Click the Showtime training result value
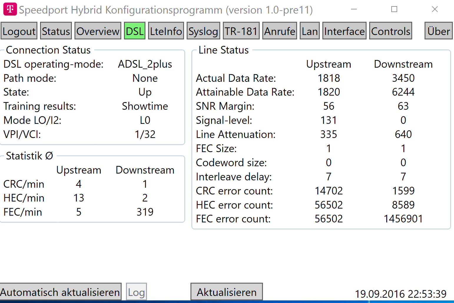Viewport: 454px width, 303px height. coord(145,106)
